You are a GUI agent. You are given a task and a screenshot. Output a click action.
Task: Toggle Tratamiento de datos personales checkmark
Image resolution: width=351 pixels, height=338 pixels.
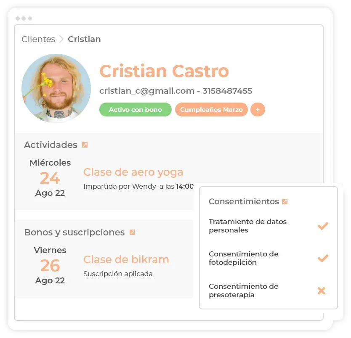pyautogui.click(x=323, y=226)
